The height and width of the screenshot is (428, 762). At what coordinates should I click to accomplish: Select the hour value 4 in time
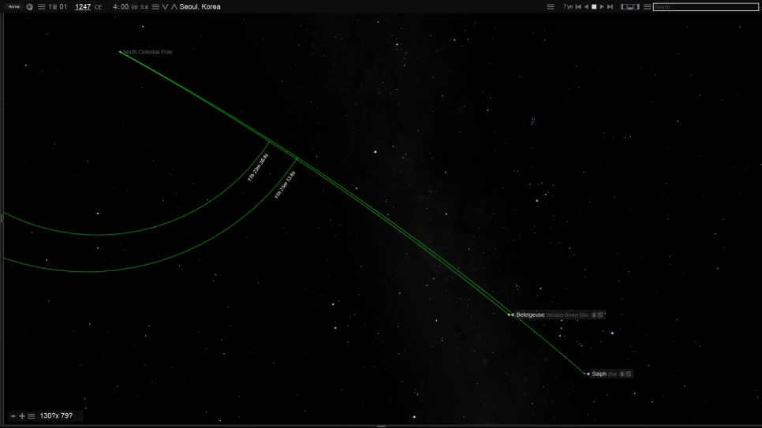tap(114, 7)
